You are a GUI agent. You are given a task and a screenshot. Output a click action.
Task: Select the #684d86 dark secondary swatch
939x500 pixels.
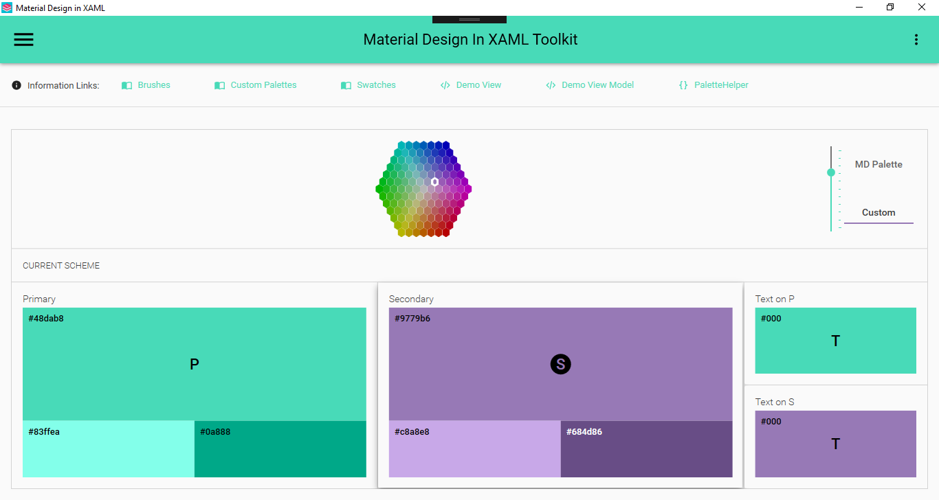pos(646,449)
